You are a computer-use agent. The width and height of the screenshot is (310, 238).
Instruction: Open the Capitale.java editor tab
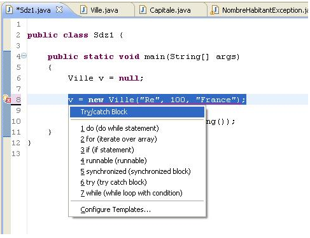coord(170,10)
